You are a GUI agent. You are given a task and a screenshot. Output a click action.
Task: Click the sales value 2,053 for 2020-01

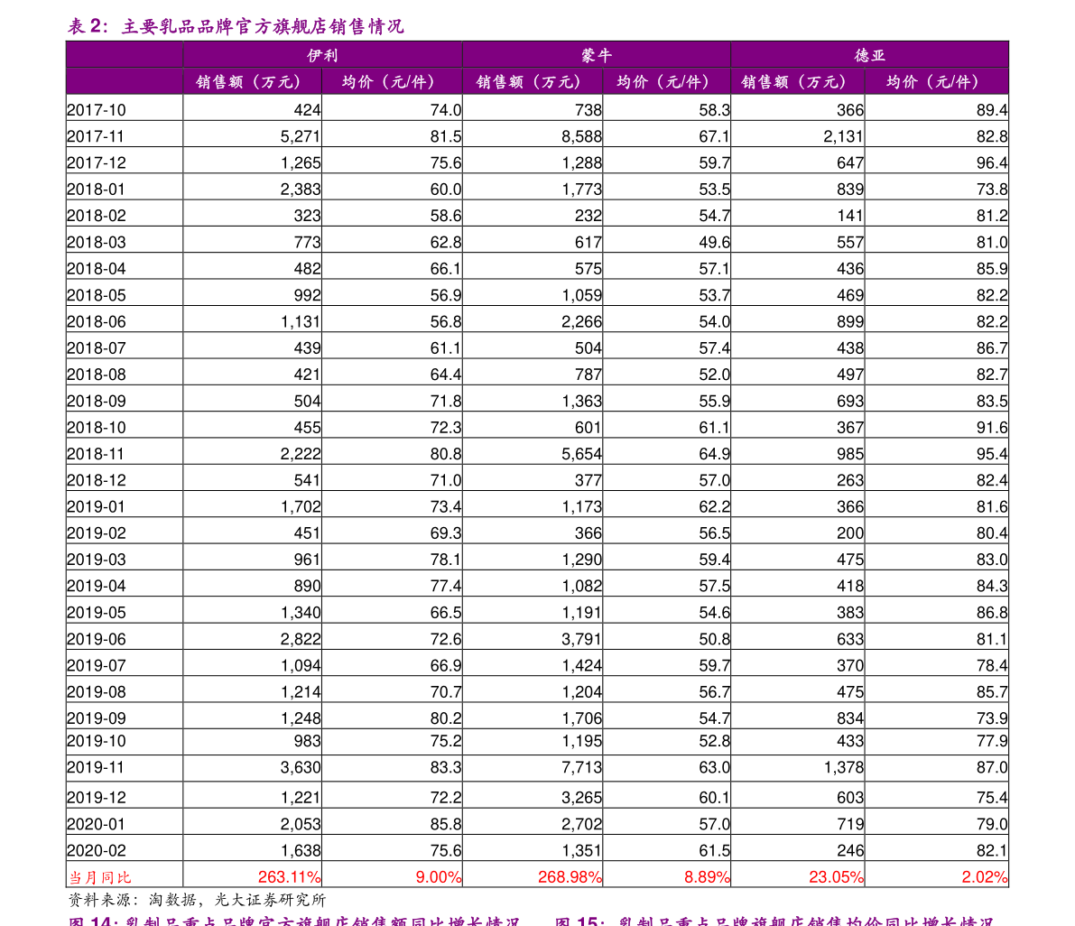pos(301,825)
